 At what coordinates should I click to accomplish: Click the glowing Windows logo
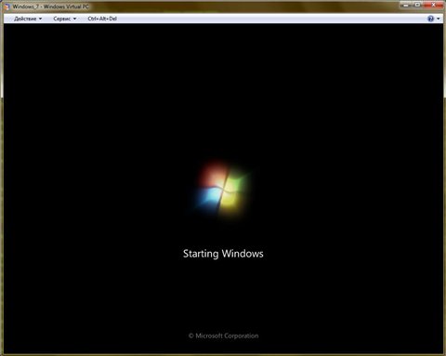click(x=222, y=188)
